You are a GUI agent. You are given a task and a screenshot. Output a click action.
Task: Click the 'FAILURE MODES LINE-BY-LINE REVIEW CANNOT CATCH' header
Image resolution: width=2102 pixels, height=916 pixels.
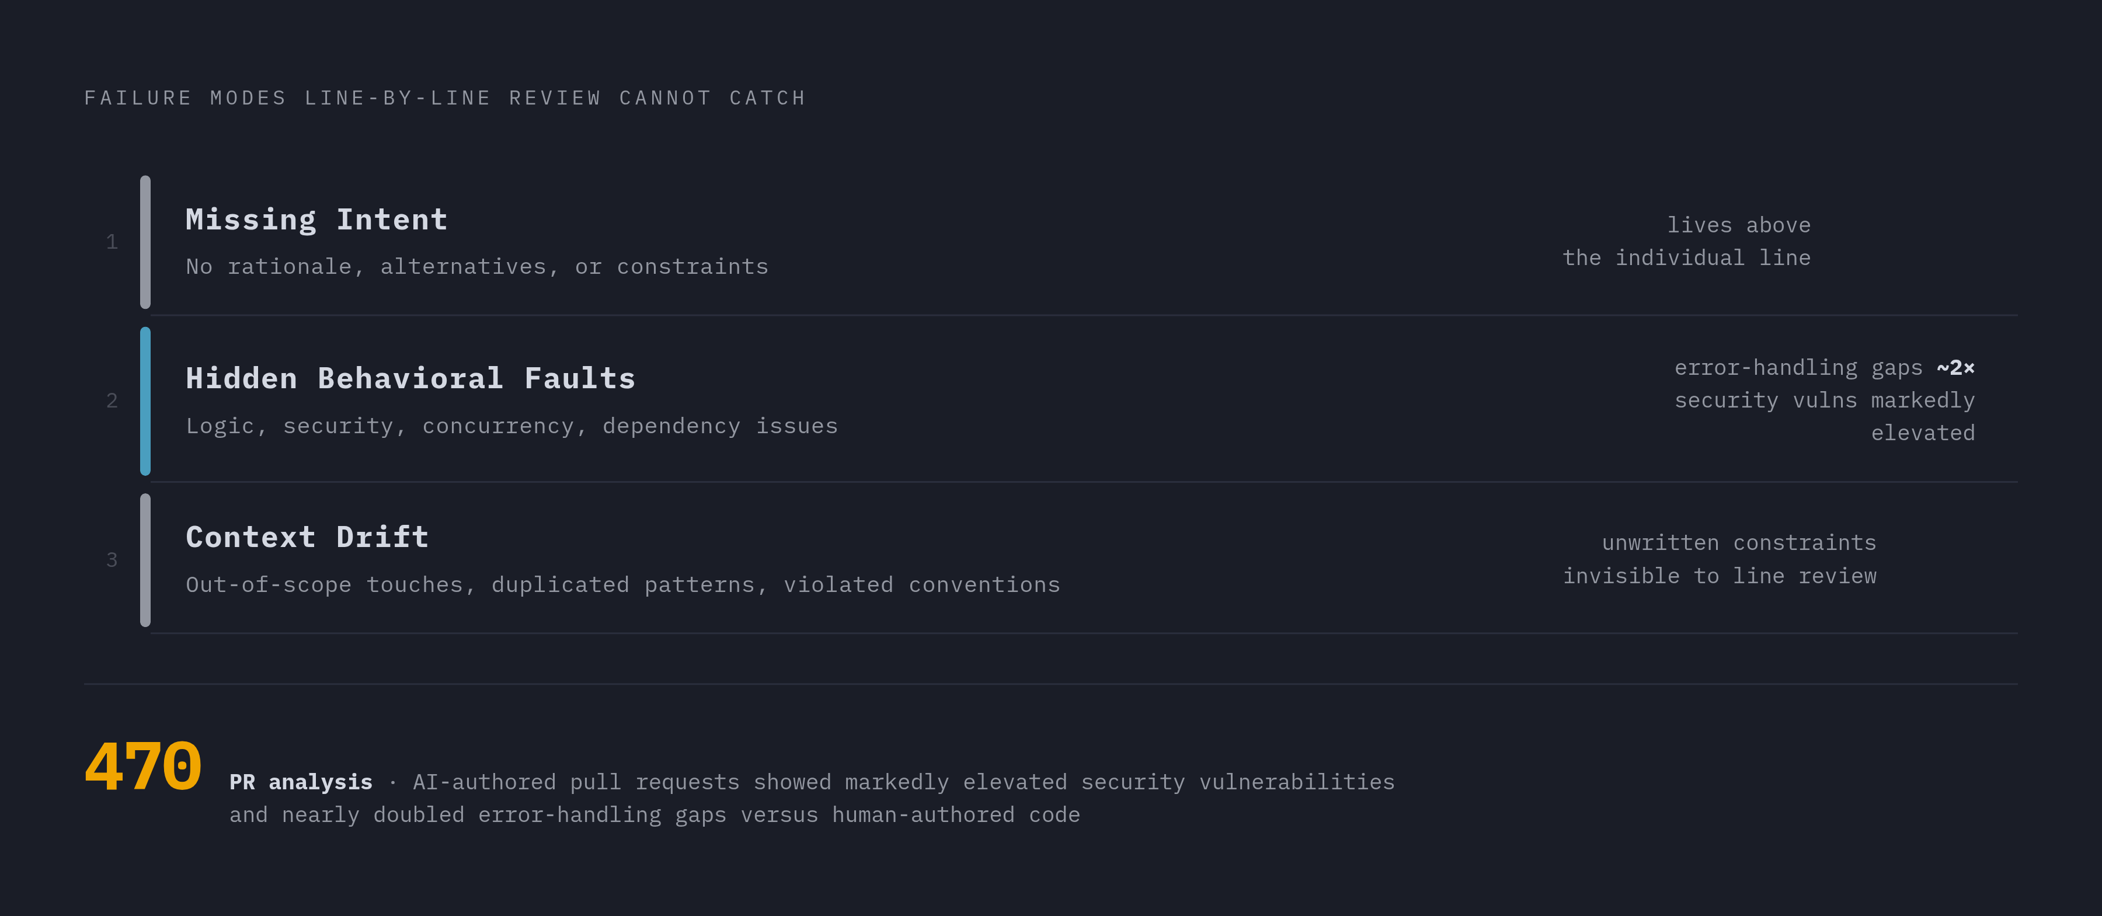(446, 98)
